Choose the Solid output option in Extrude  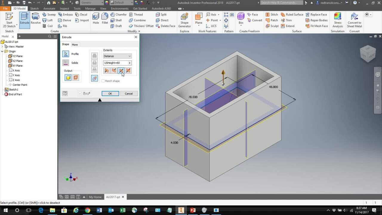[x=68, y=77]
